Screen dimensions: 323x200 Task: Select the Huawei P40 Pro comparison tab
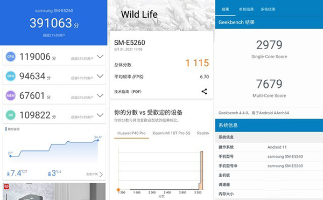131,133
